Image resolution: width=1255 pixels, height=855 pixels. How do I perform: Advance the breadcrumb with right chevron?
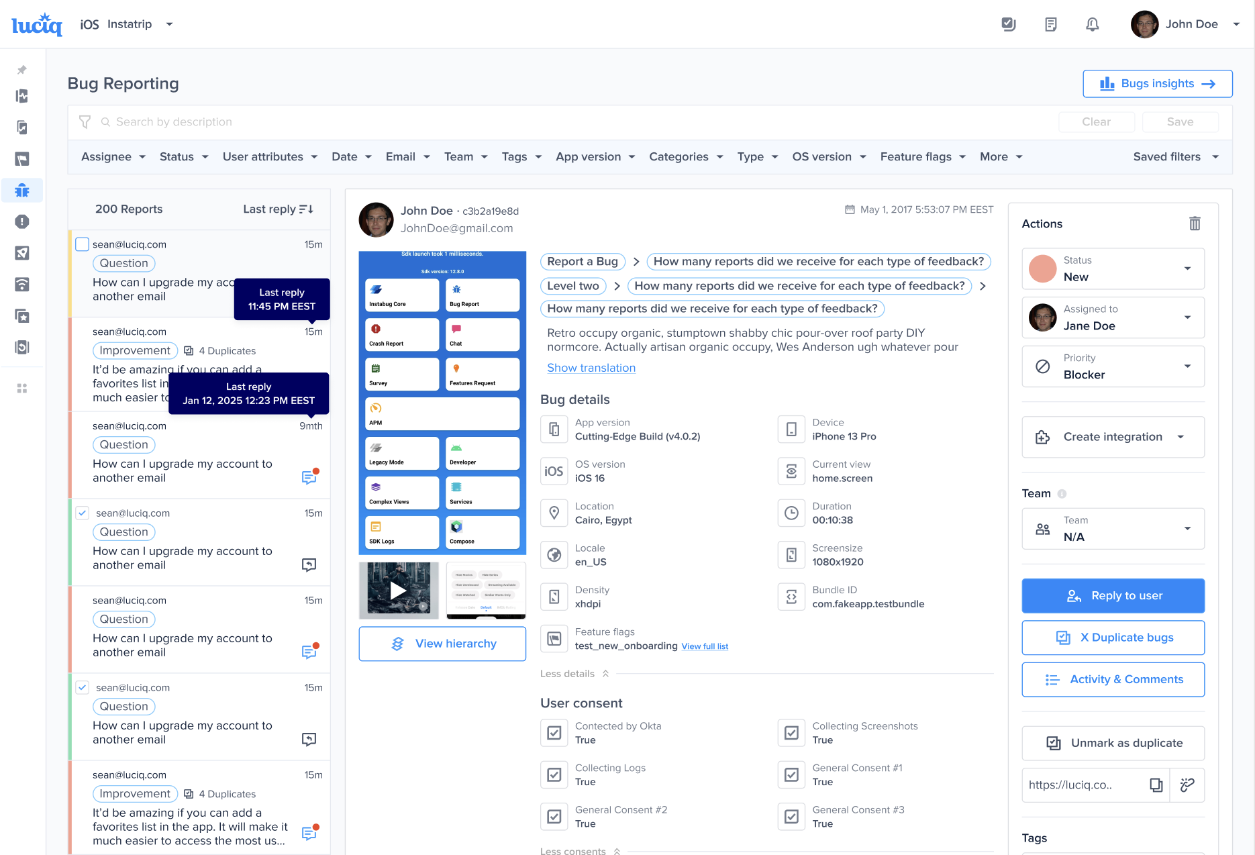tap(983, 287)
